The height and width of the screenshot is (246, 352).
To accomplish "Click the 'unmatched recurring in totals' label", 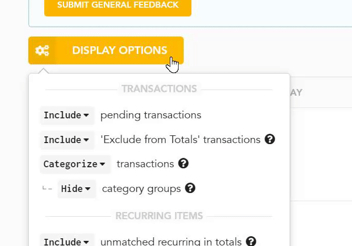I will coord(171,241).
